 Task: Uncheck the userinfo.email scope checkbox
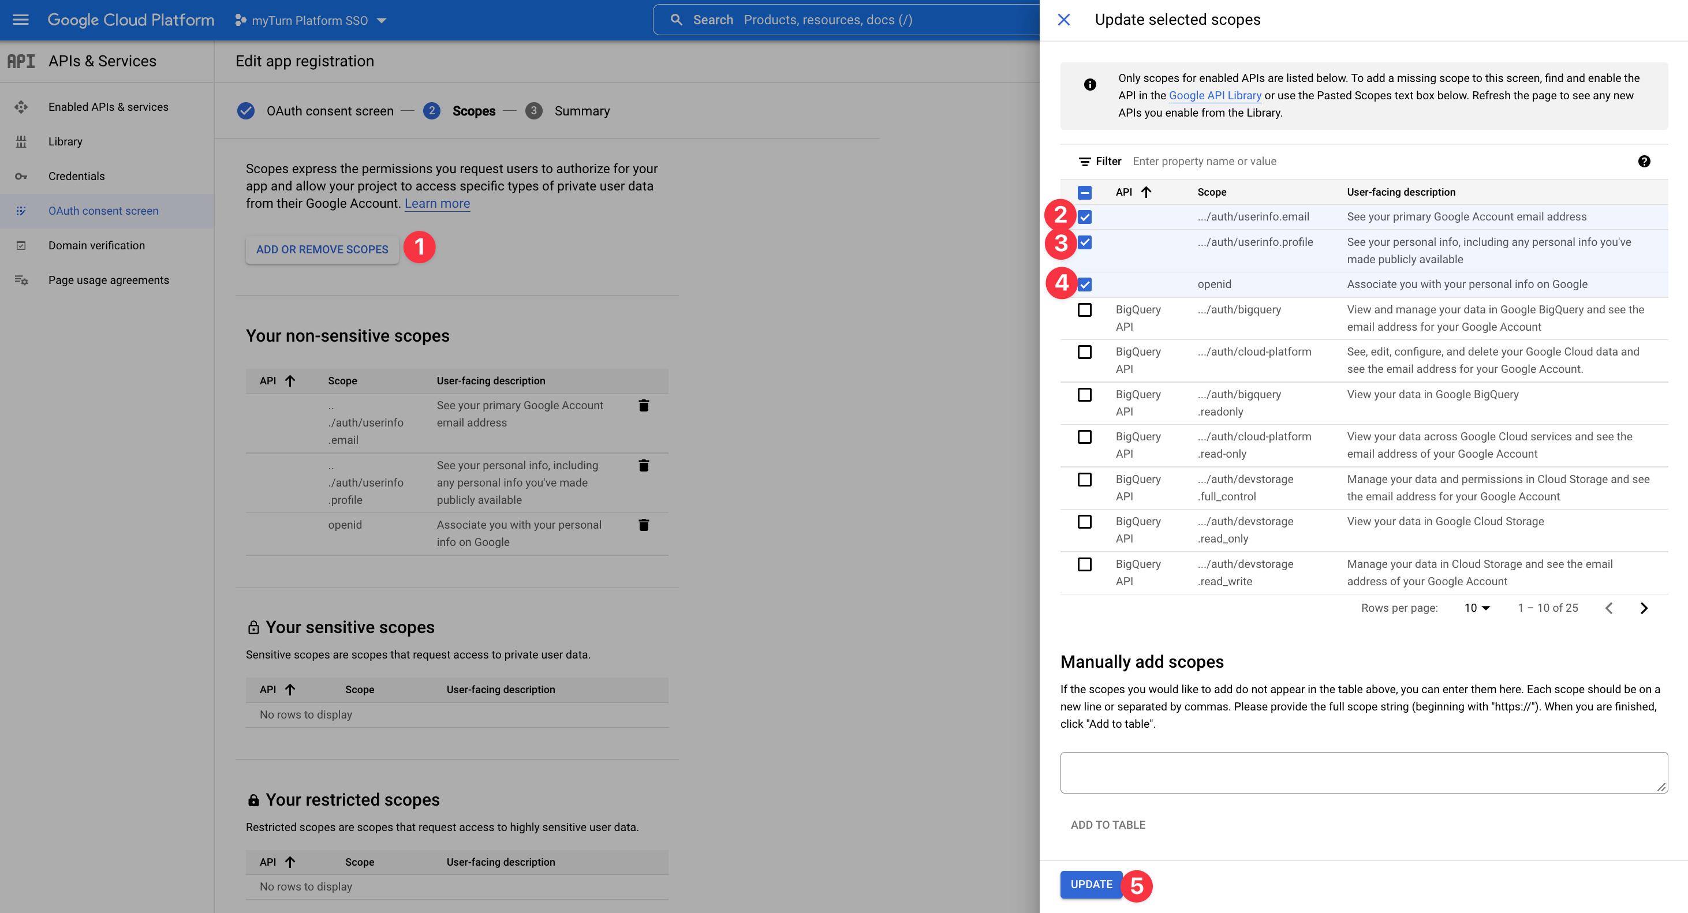1085,217
